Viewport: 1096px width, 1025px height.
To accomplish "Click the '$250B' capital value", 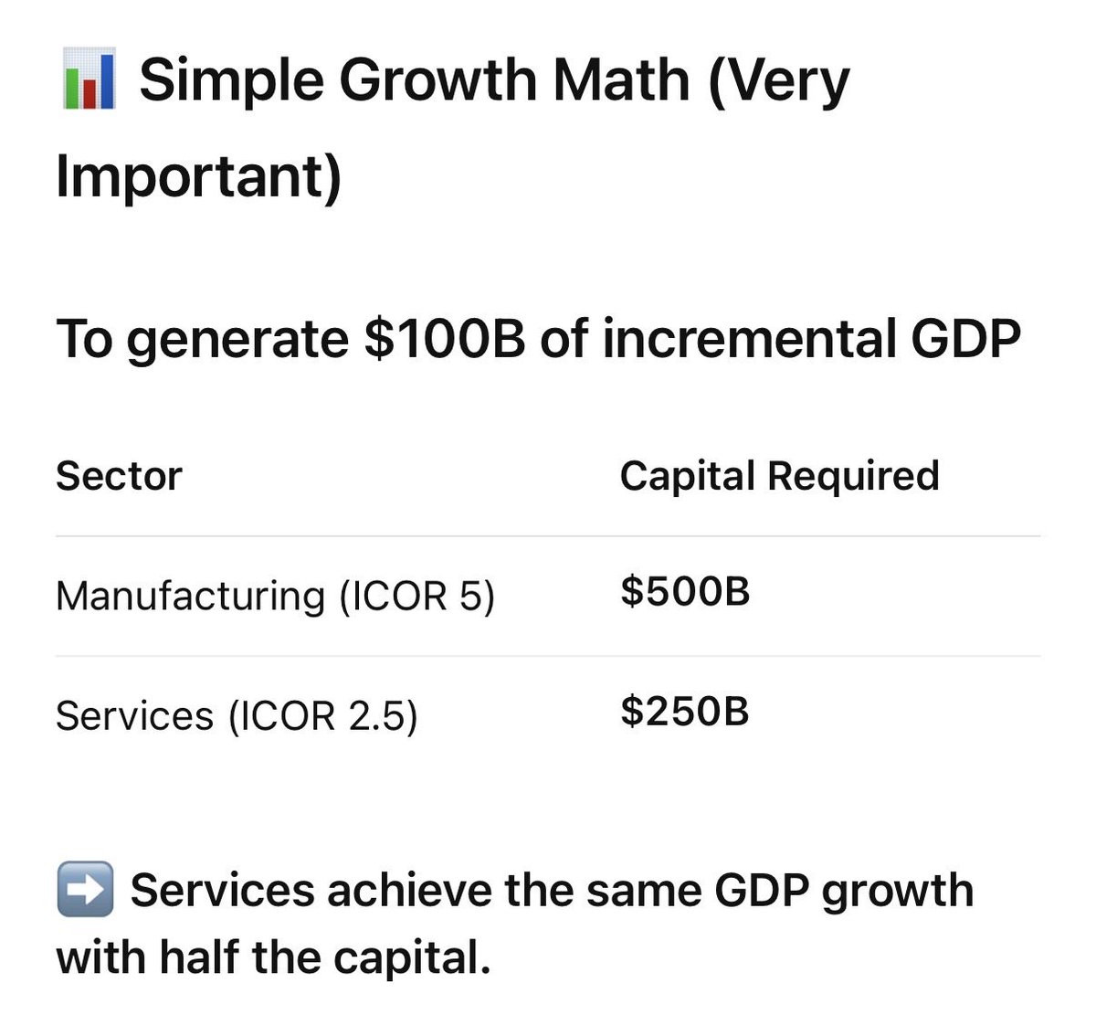I will click(x=685, y=711).
